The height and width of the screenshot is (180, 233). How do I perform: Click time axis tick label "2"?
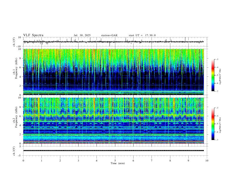tap(60, 161)
